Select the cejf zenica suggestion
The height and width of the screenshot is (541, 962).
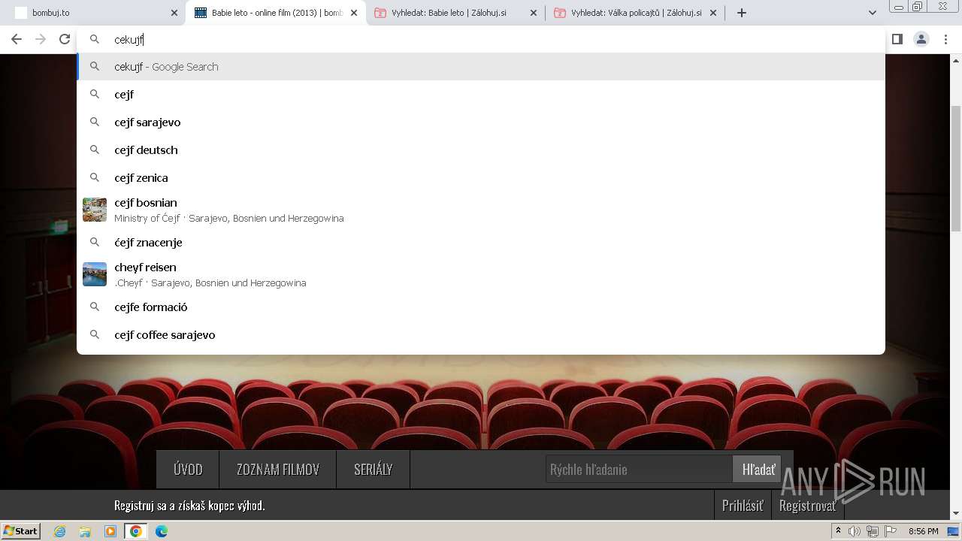click(x=481, y=178)
